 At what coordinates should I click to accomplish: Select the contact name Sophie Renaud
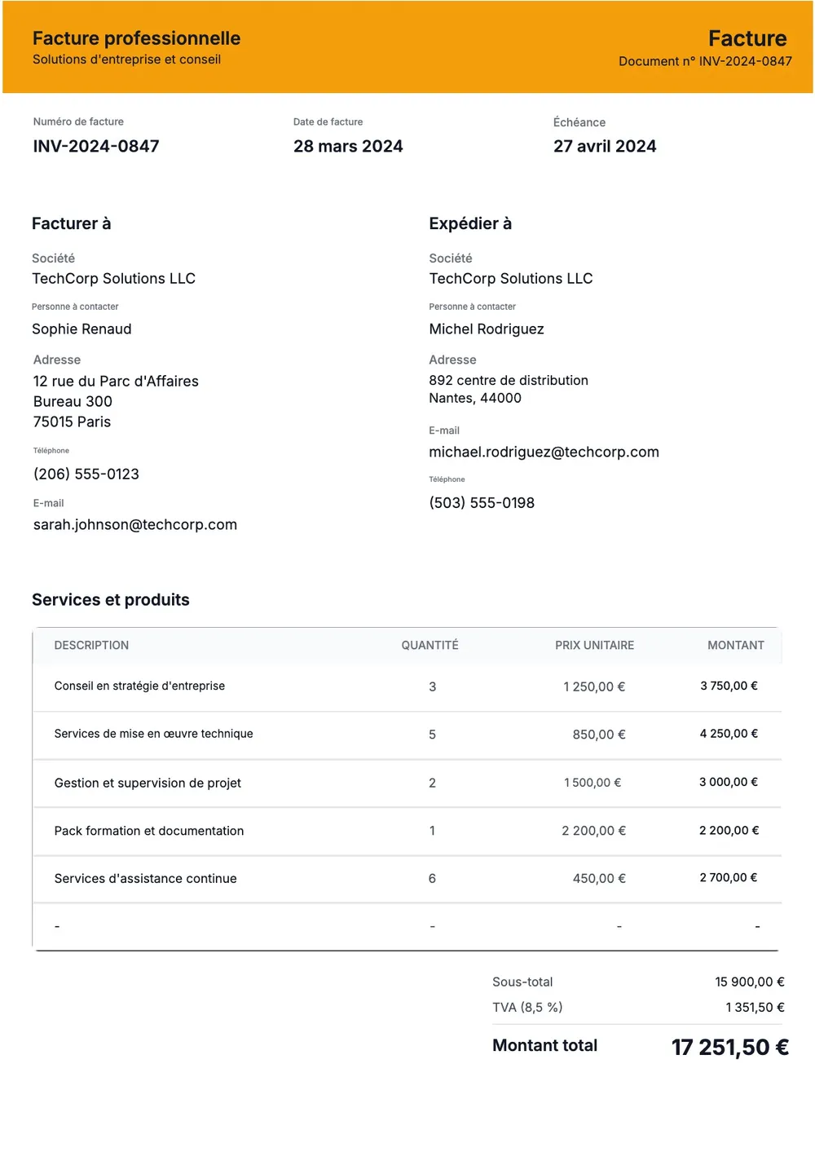pyautogui.click(x=81, y=329)
